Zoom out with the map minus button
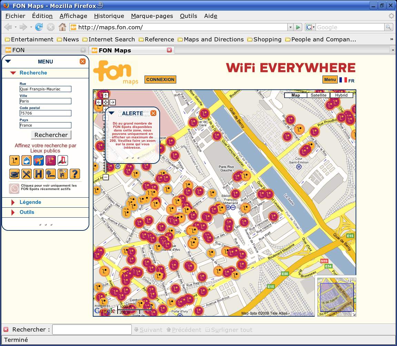 tap(106, 177)
